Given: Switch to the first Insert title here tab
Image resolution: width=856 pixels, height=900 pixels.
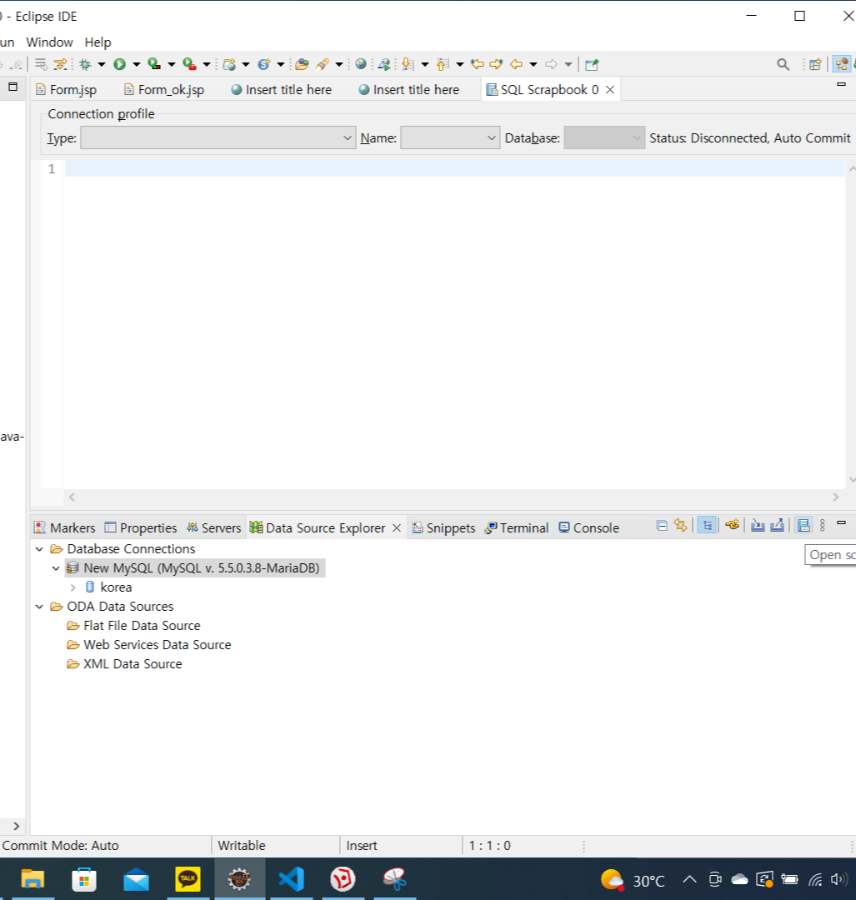Looking at the screenshot, I should pyautogui.click(x=282, y=89).
